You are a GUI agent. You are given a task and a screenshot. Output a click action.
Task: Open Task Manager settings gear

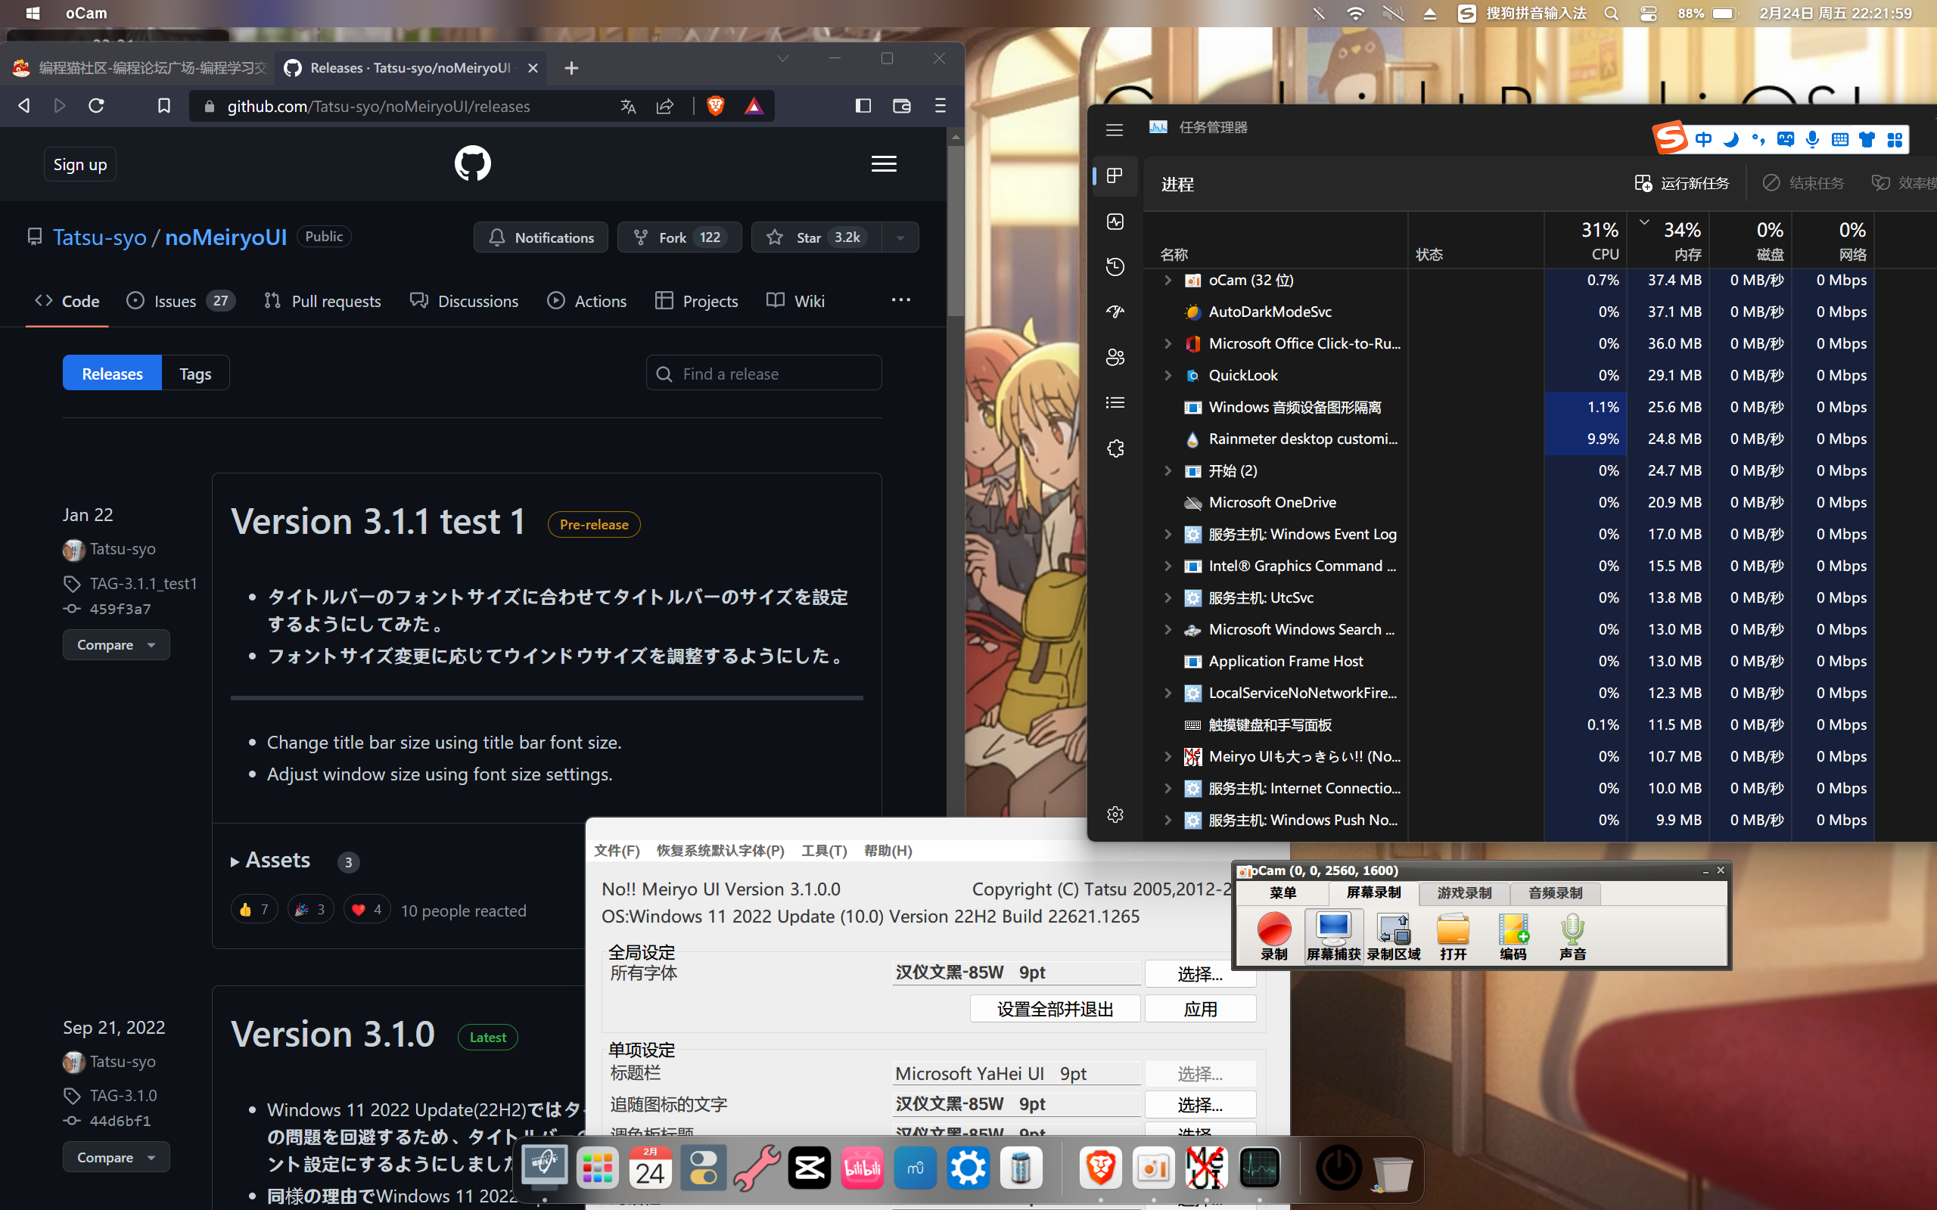click(x=1115, y=814)
